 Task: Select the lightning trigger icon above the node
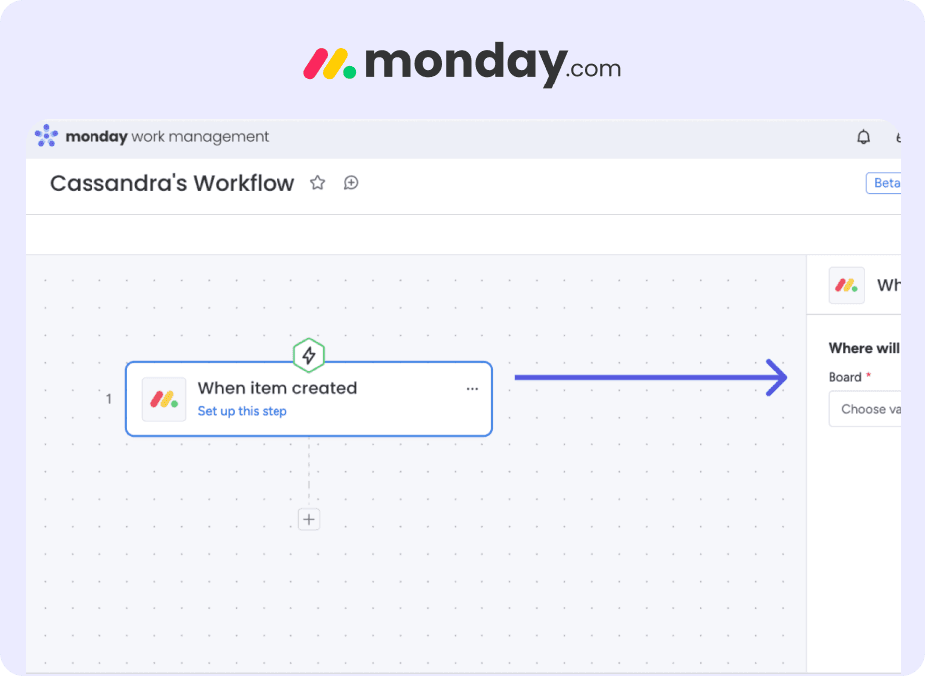pos(308,355)
